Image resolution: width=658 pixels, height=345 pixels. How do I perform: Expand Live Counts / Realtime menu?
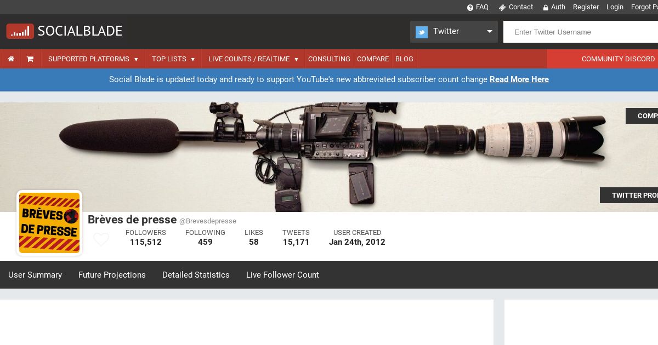(x=253, y=59)
